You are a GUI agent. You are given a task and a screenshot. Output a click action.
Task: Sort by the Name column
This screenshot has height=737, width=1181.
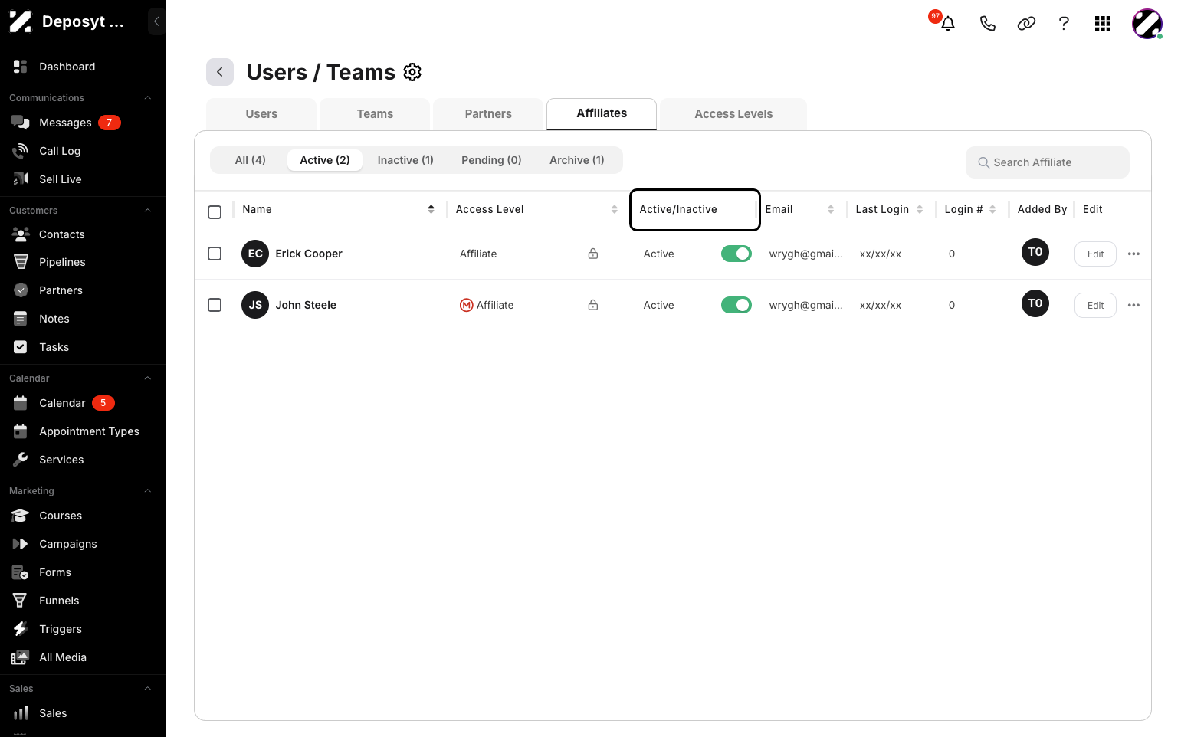click(431, 209)
